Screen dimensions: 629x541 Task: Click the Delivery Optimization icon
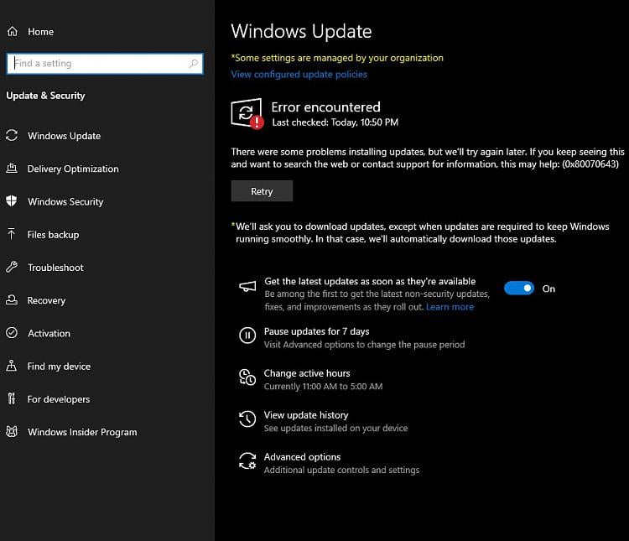[12, 168]
